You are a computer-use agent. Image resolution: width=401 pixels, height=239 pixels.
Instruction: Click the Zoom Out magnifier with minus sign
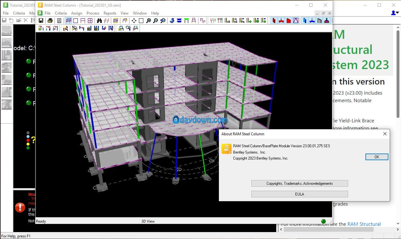pyautogui.click(x=156, y=20)
